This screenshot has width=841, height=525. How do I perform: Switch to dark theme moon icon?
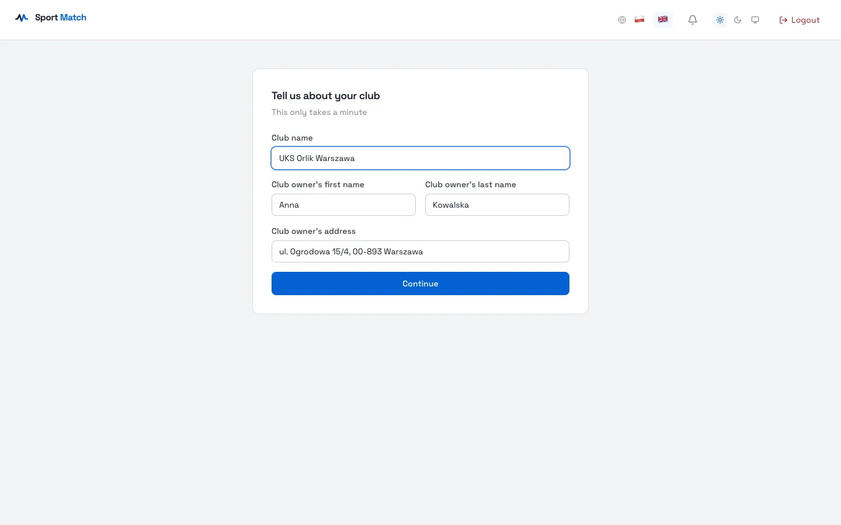coord(738,20)
